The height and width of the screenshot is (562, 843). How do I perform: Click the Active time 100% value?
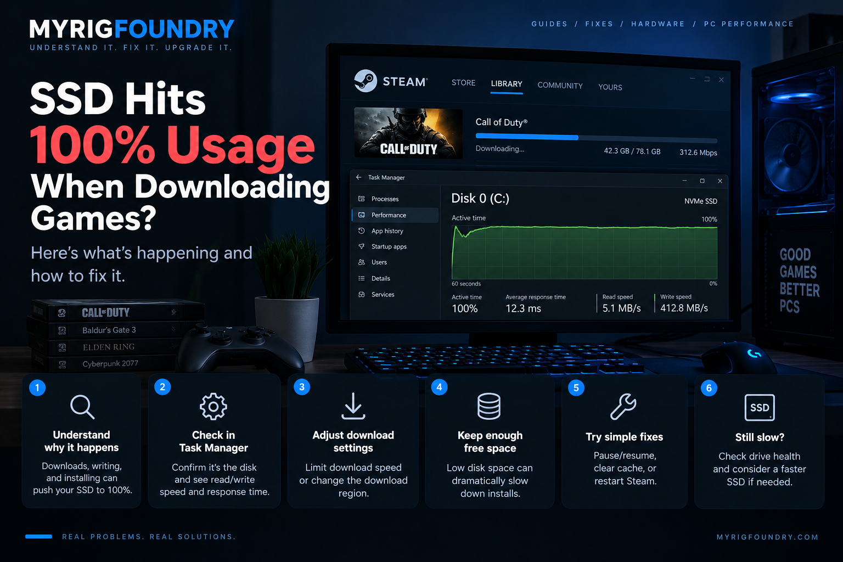pos(464,308)
